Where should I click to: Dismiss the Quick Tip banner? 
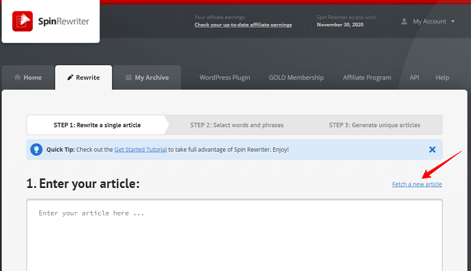[433, 150]
